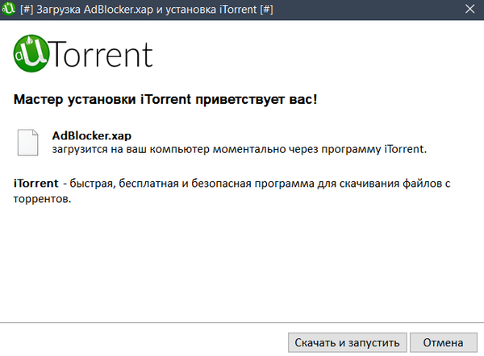Screen dimensions: 484x356
Task: Click the blank file icon beside AdBlocker.xap
Action: pos(27,143)
